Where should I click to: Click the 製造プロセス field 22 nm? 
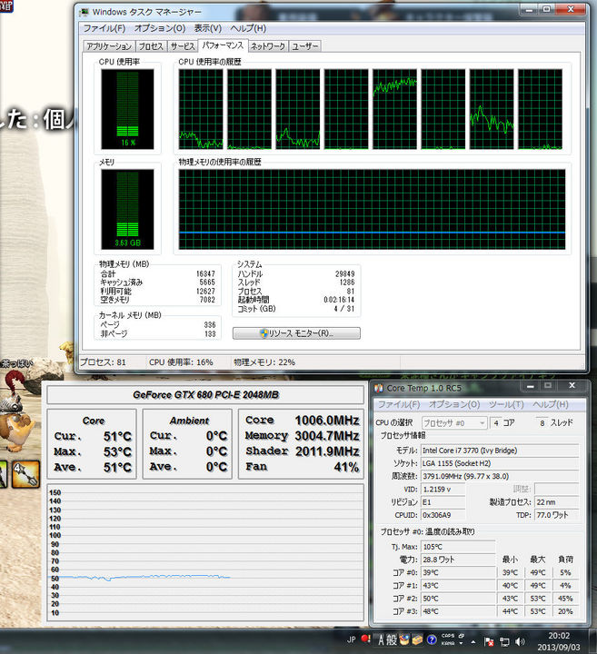click(557, 502)
